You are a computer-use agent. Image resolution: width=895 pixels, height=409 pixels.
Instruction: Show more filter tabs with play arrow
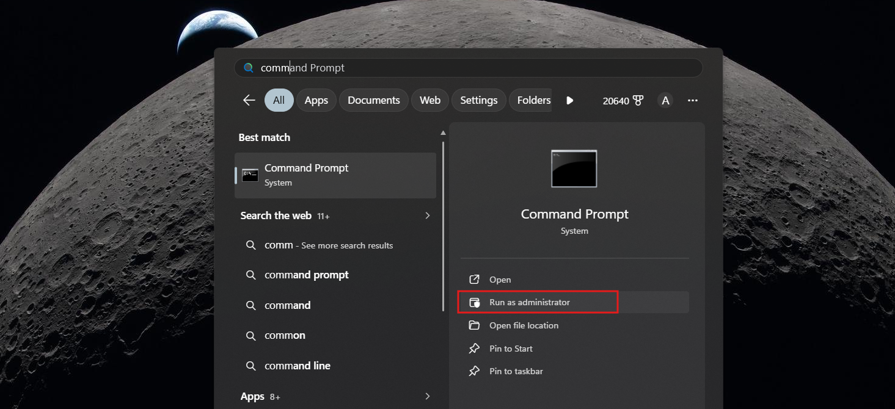tap(569, 101)
